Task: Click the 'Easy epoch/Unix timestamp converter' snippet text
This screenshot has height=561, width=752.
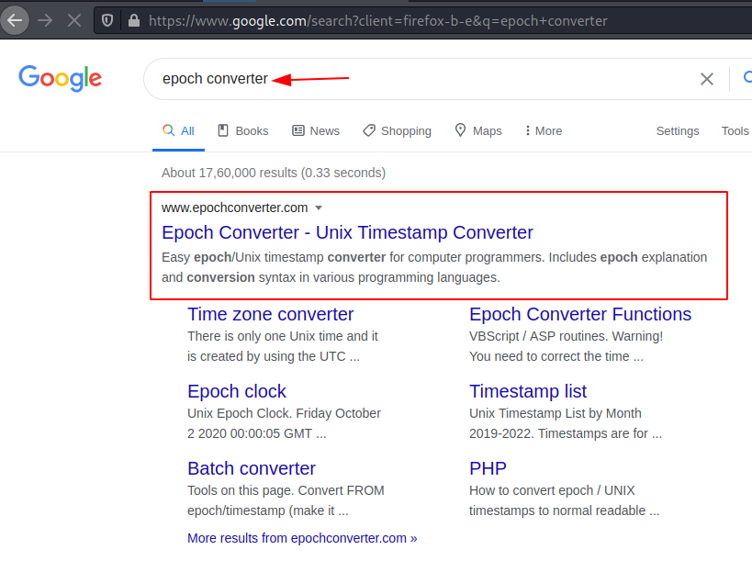Action: pos(434,267)
